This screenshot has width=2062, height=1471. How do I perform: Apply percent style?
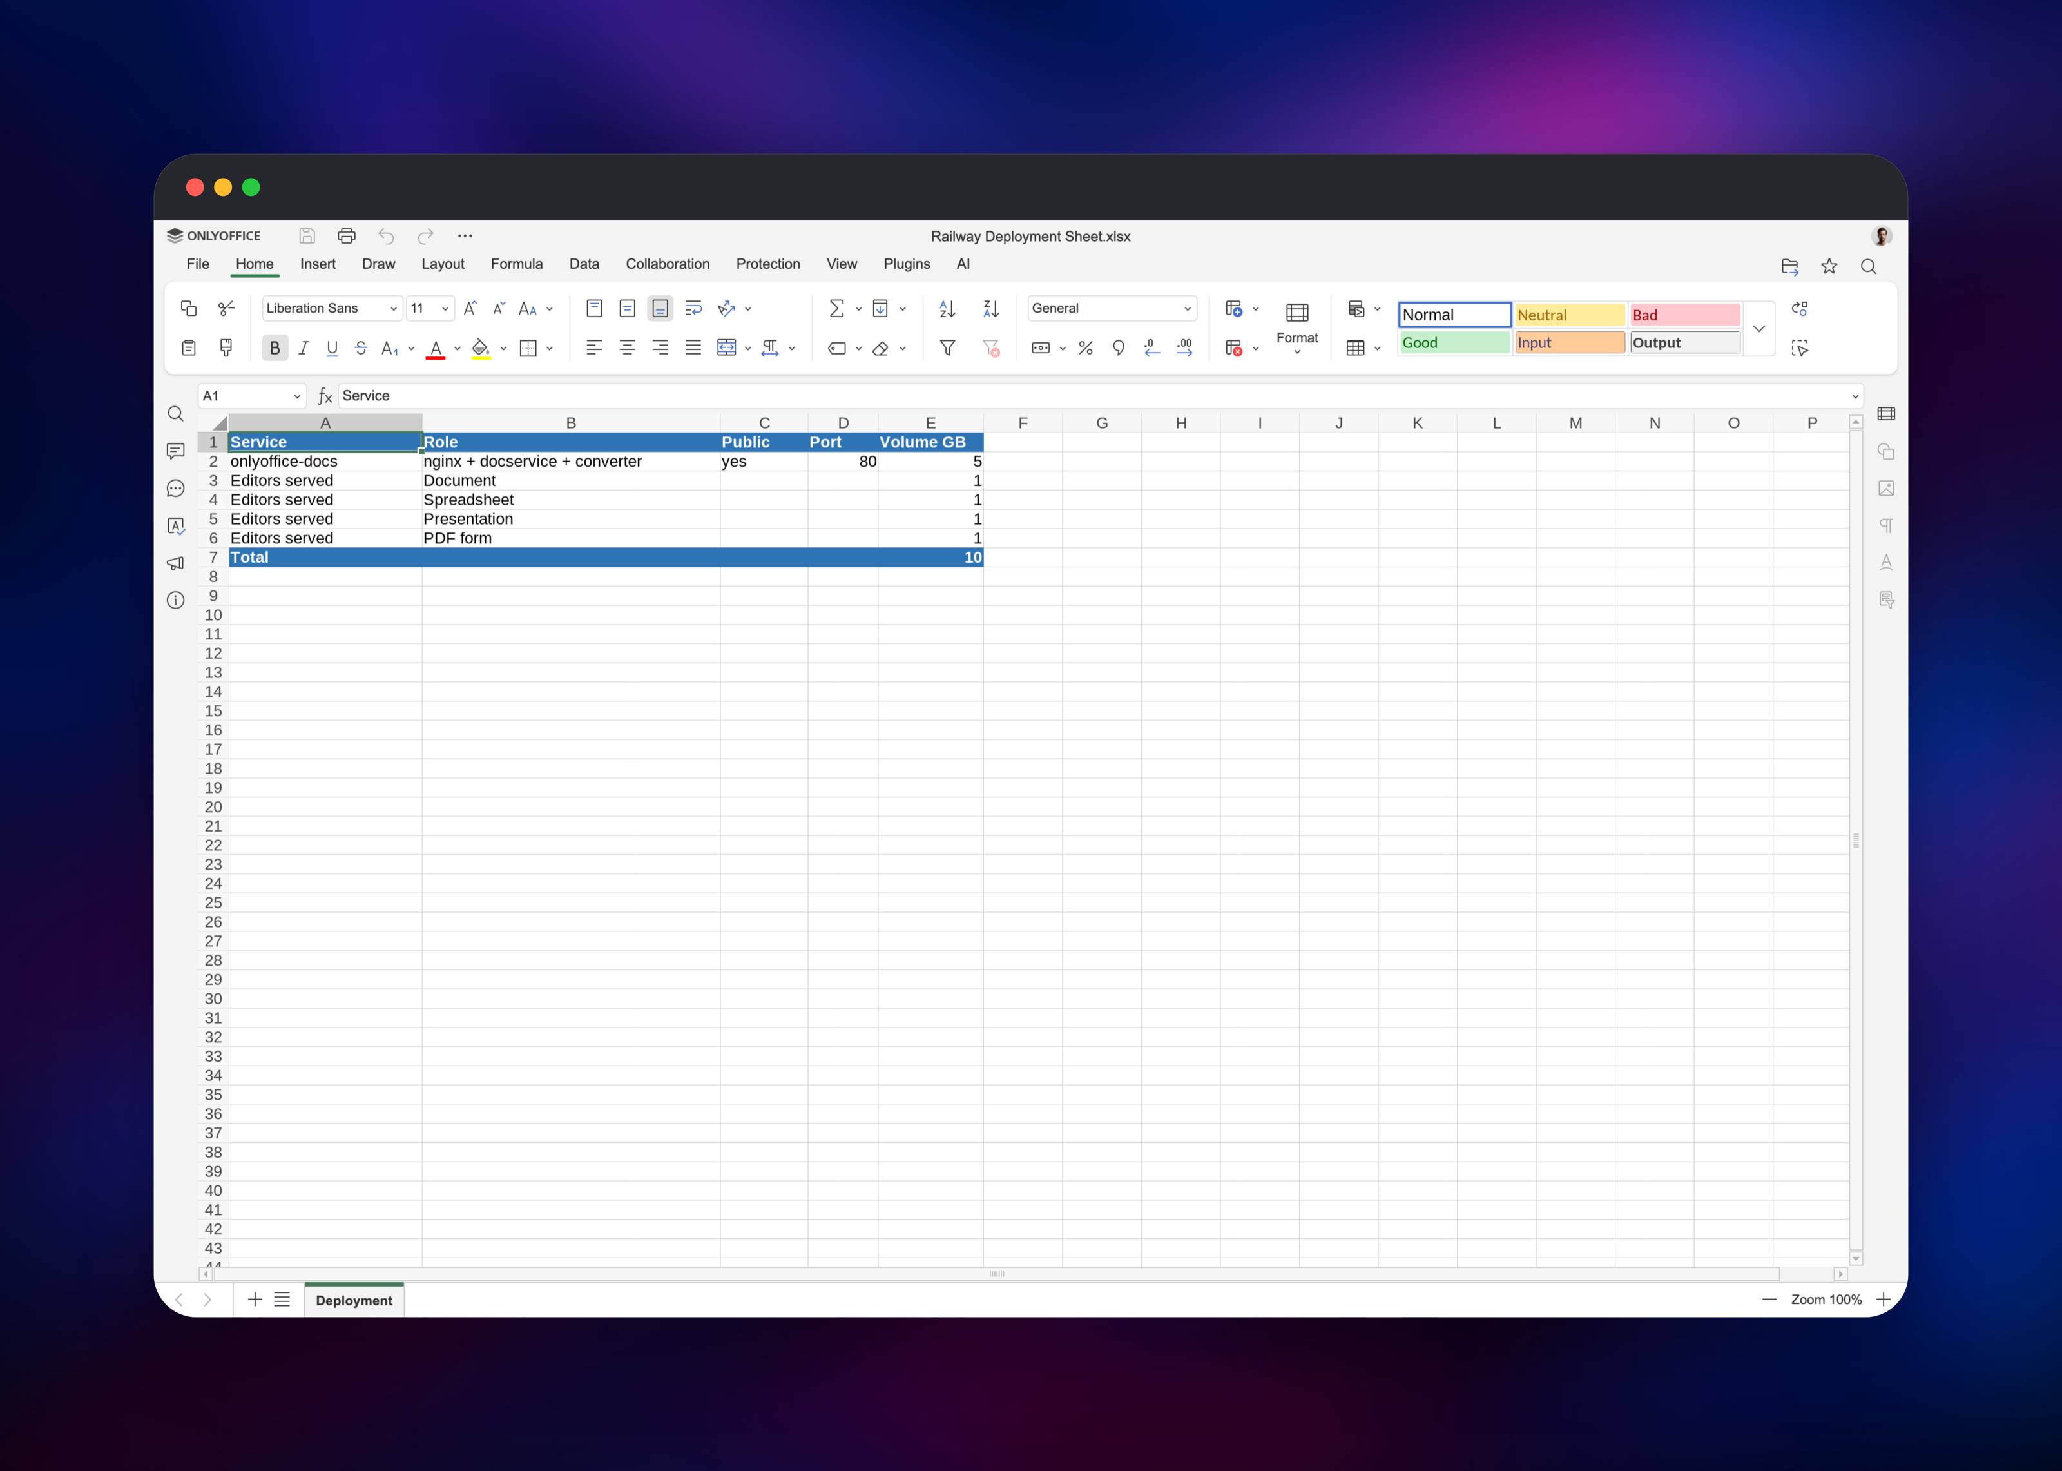pos(1086,348)
